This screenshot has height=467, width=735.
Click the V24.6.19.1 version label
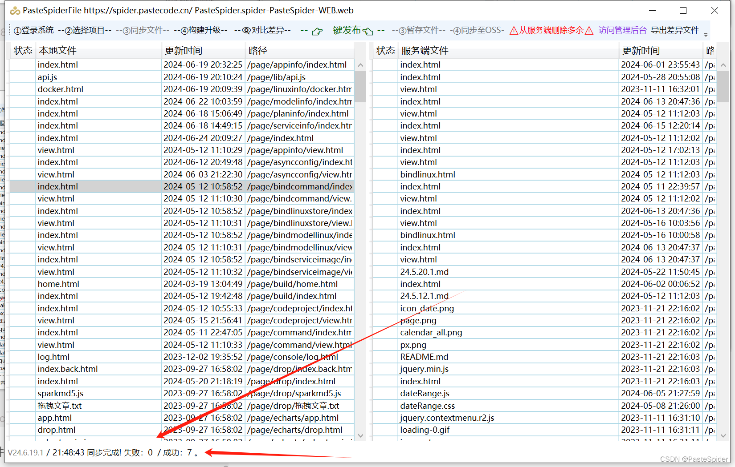pyautogui.click(x=26, y=452)
